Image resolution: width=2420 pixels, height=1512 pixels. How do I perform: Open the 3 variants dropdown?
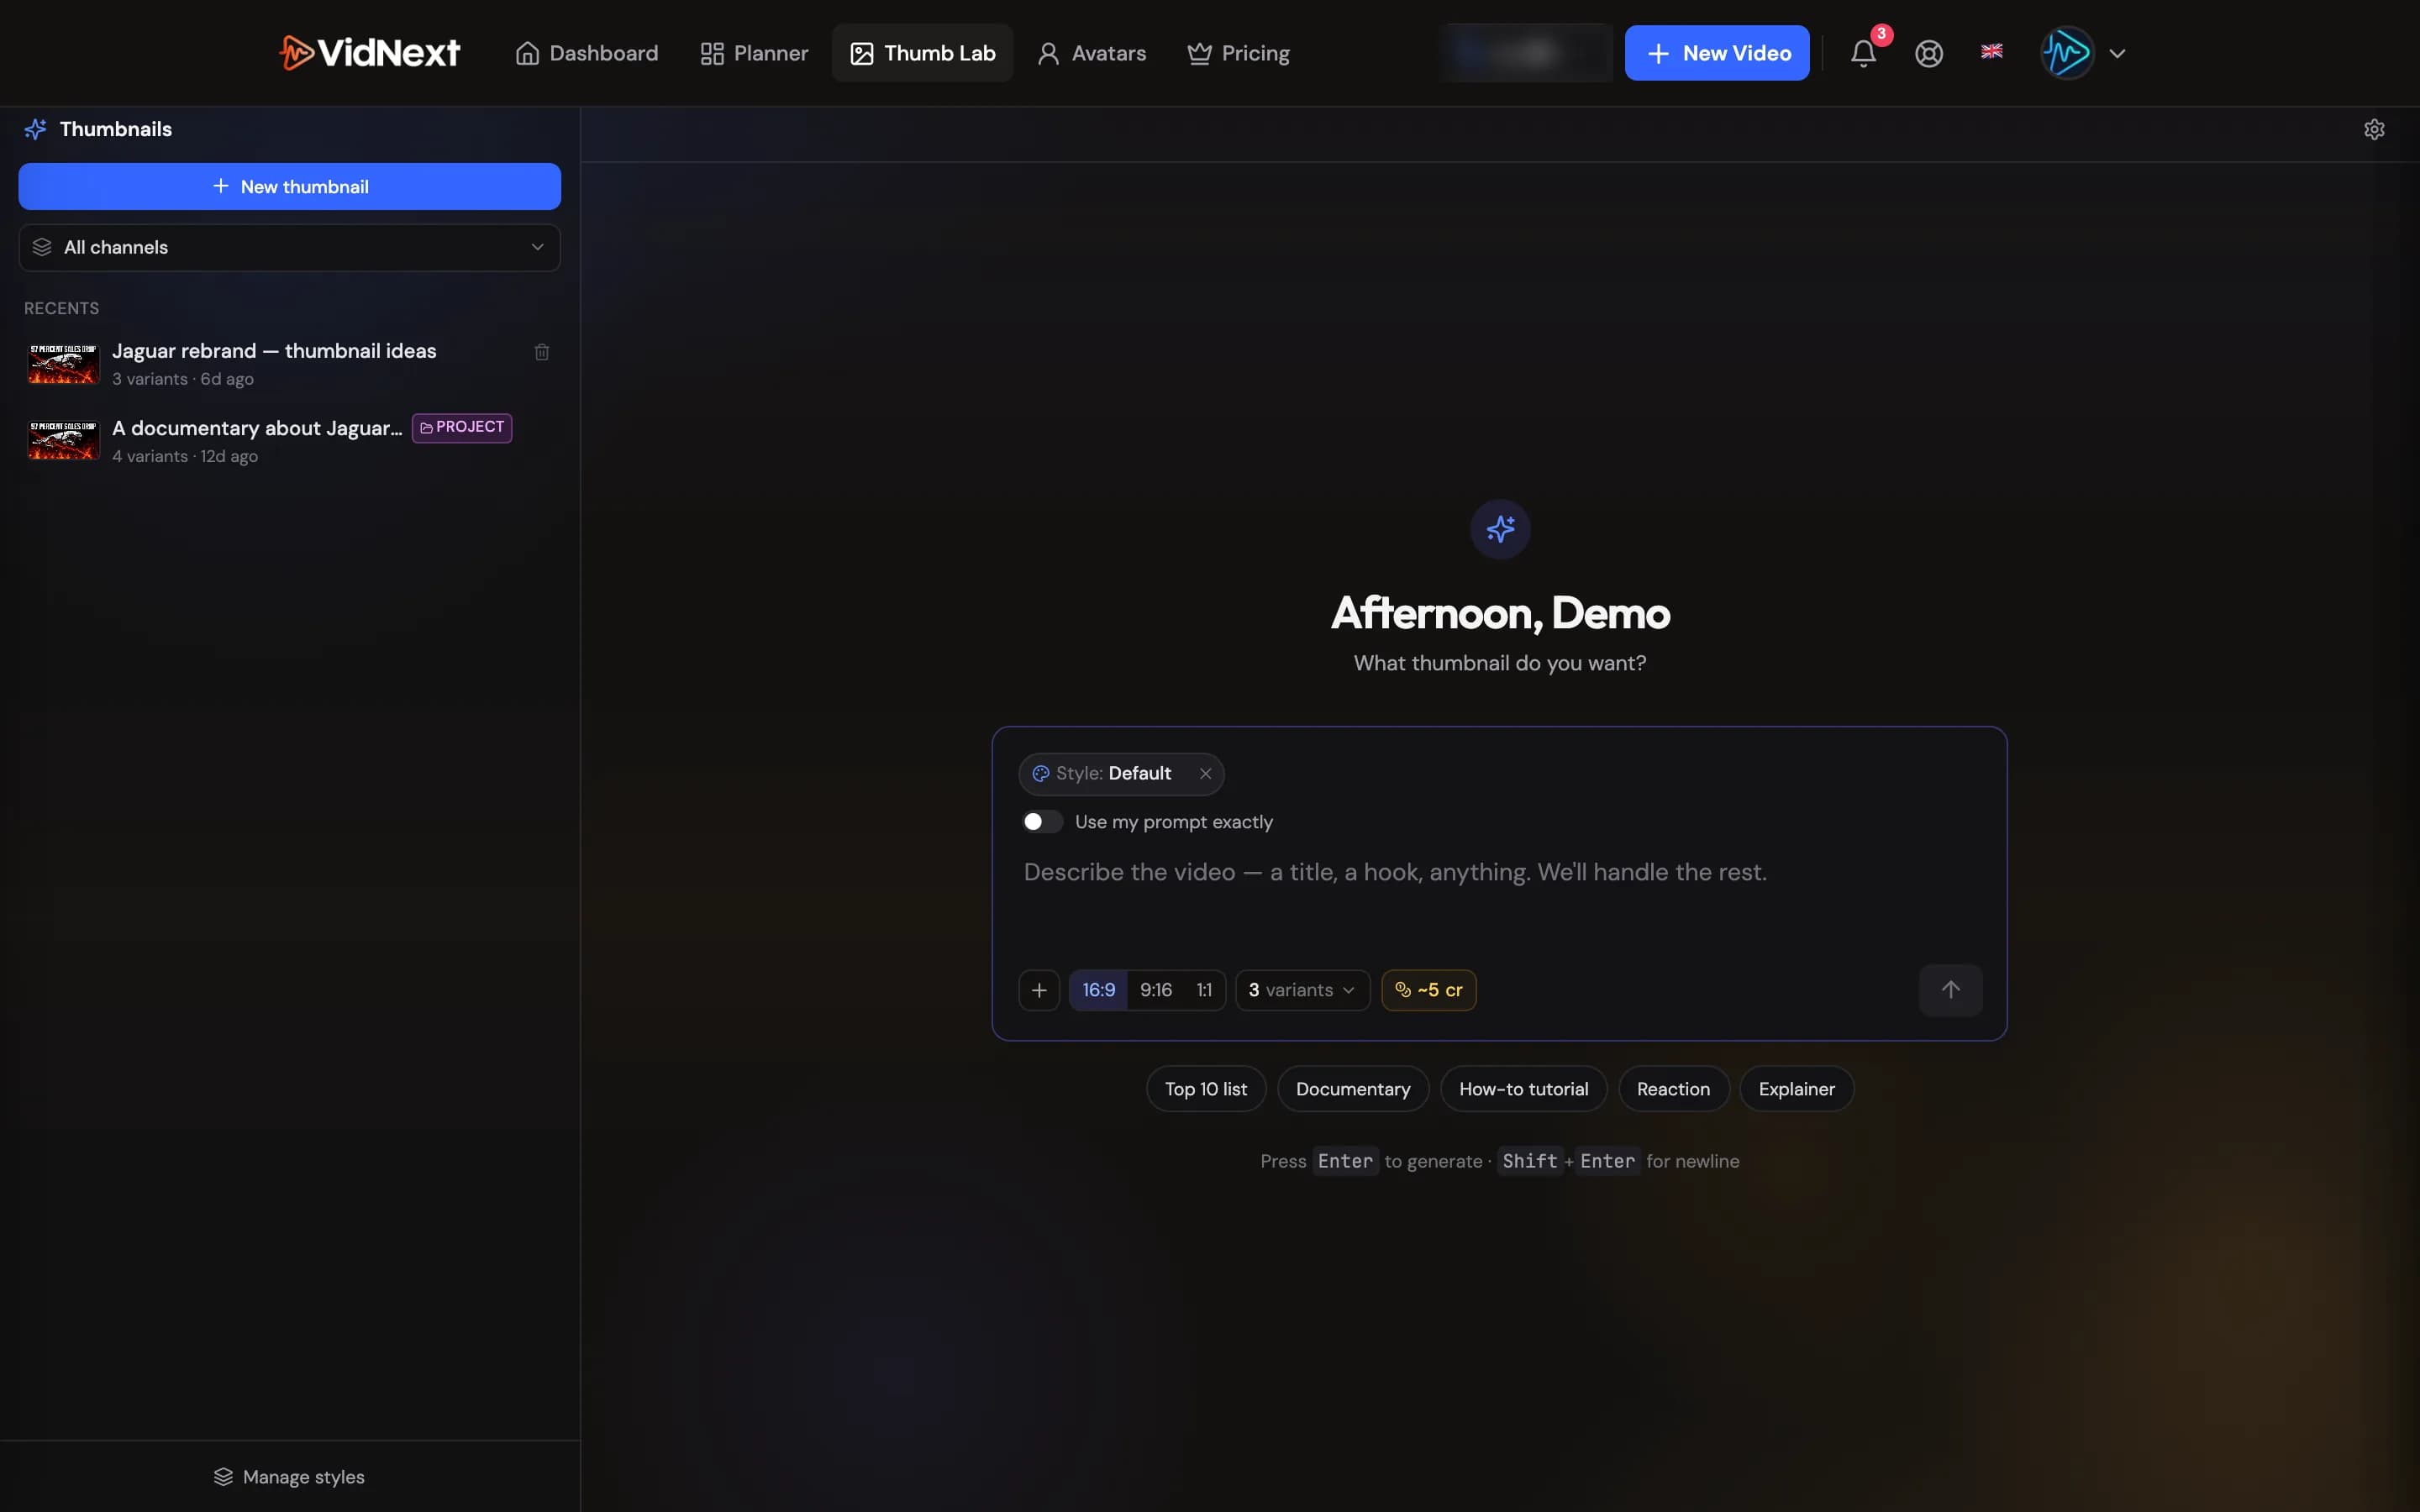1302,990
